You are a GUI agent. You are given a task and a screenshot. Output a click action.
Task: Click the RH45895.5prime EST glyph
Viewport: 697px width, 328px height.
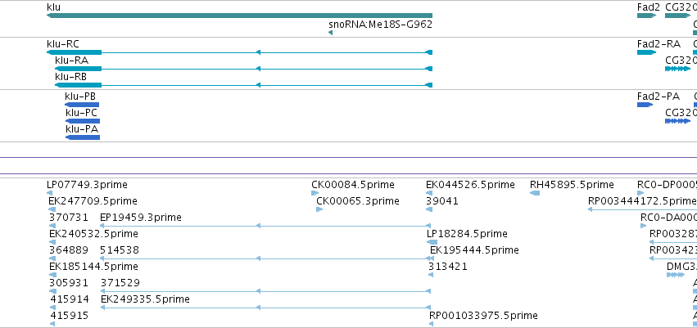[535, 193]
